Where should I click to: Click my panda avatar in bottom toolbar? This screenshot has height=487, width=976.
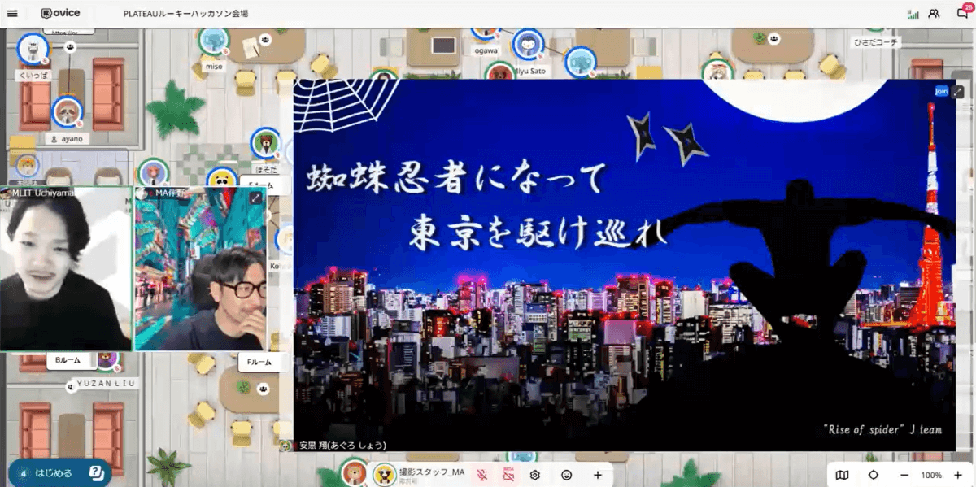[x=384, y=475]
